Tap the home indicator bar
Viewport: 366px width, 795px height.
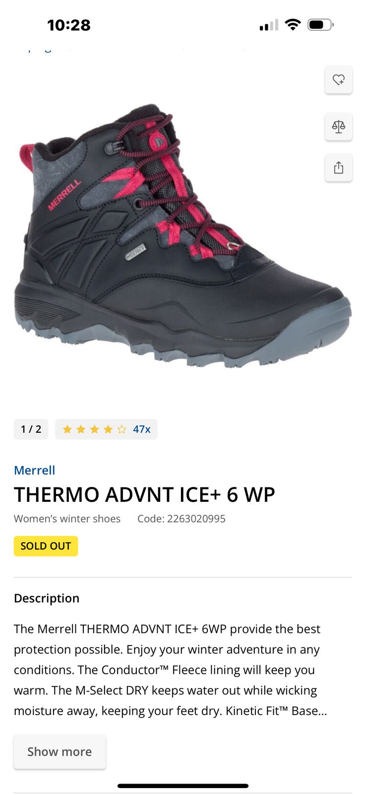[x=183, y=786]
